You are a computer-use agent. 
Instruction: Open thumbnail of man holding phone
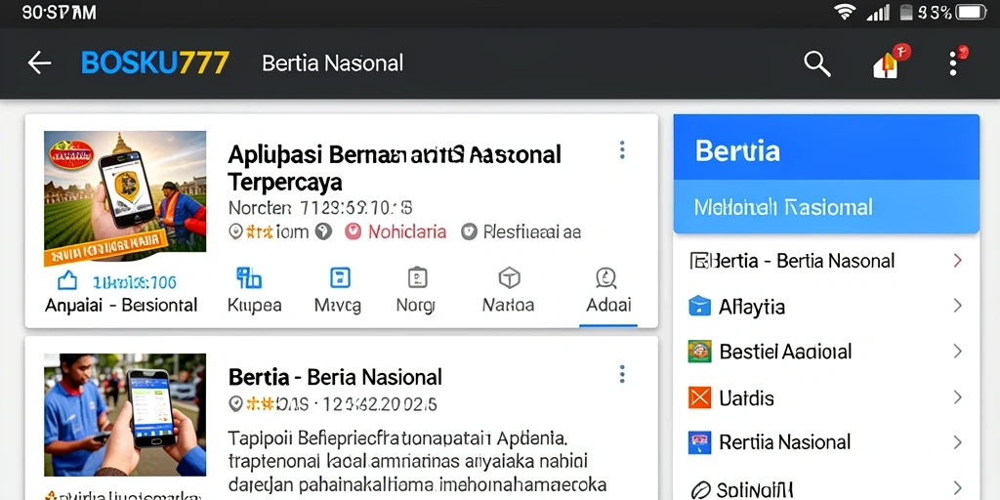[125, 414]
